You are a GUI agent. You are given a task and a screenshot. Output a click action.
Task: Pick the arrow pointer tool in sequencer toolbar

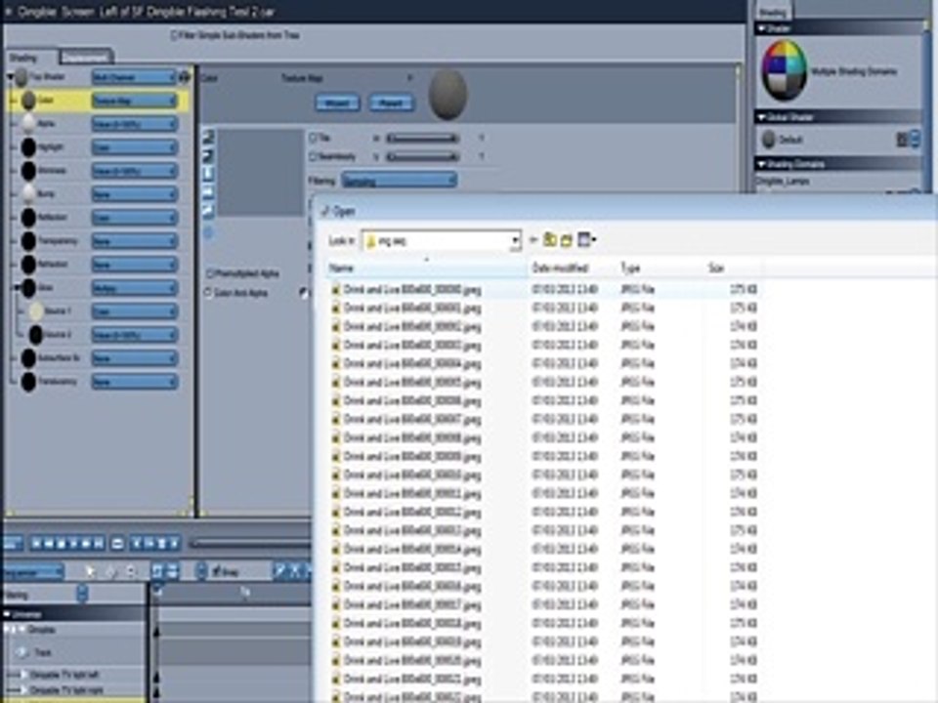tap(89, 571)
